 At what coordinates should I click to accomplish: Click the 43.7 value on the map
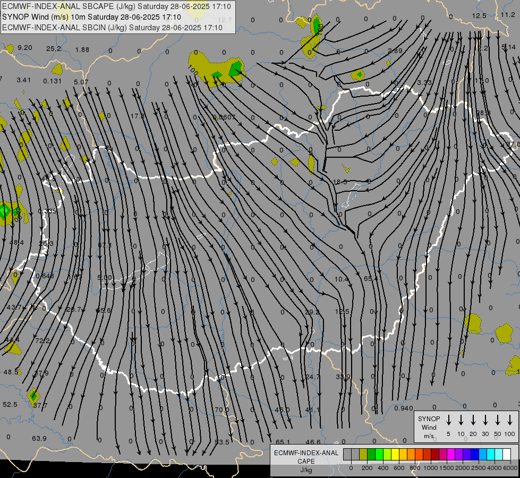click(x=14, y=308)
